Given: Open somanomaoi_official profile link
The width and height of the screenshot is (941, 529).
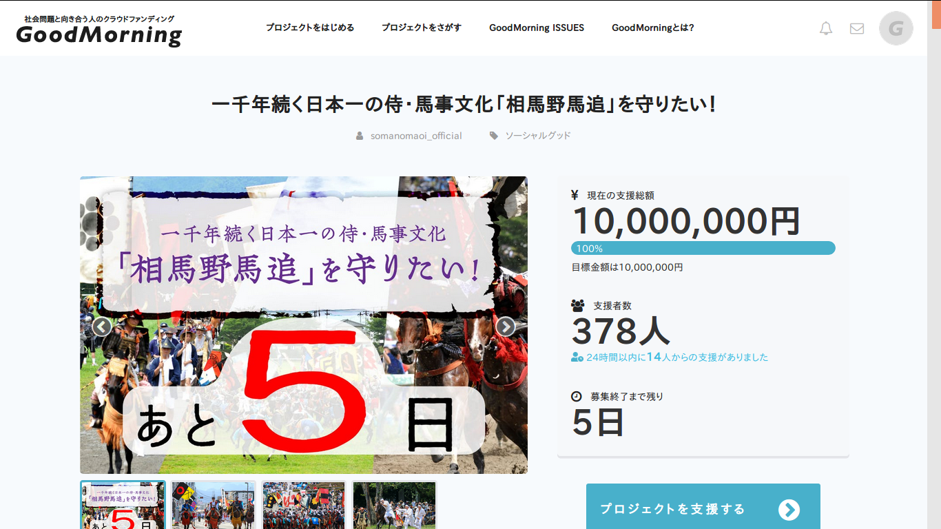Looking at the screenshot, I should (416, 136).
